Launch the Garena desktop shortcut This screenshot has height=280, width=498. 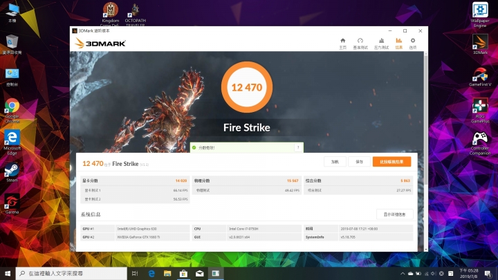[x=12, y=204]
